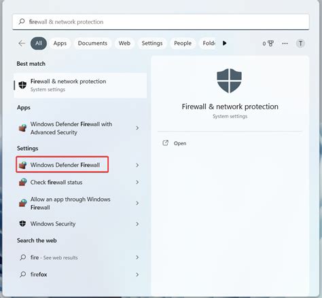The width and height of the screenshot is (322, 298).
Task: Open Windows Defender Firewall with Advanced Security
Action: pos(80,128)
